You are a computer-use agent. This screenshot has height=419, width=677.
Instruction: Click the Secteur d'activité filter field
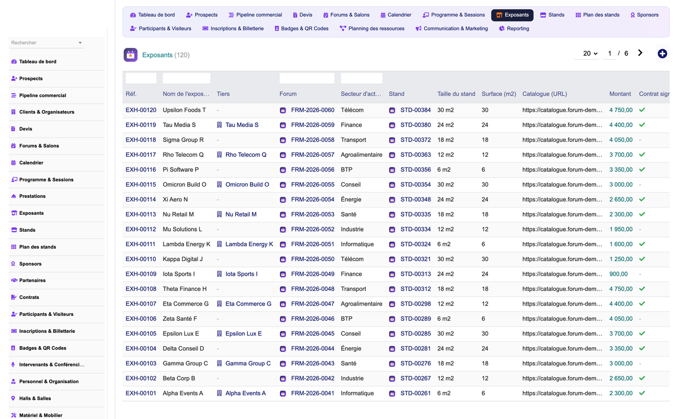362,78
